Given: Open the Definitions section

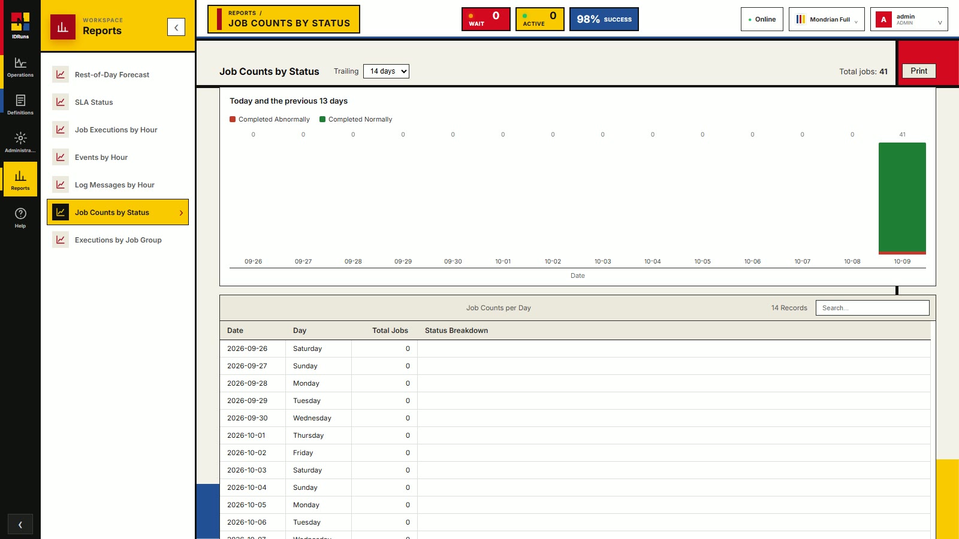Looking at the screenshot, I should [20, 105].
